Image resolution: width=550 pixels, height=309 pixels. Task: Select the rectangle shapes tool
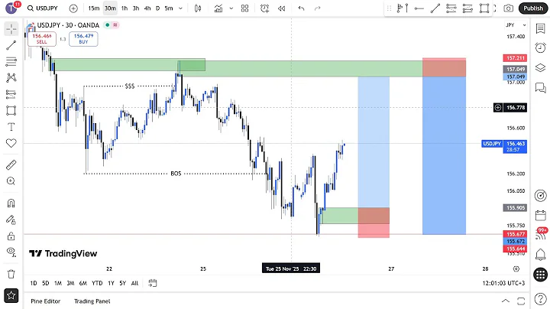coord(11,111)
